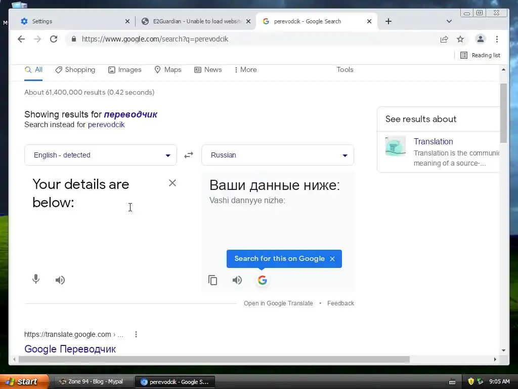Image resolution: width=518 pixels, height=389 pixels.
Task: Go back to the previous page
Action: click(21, 39)
